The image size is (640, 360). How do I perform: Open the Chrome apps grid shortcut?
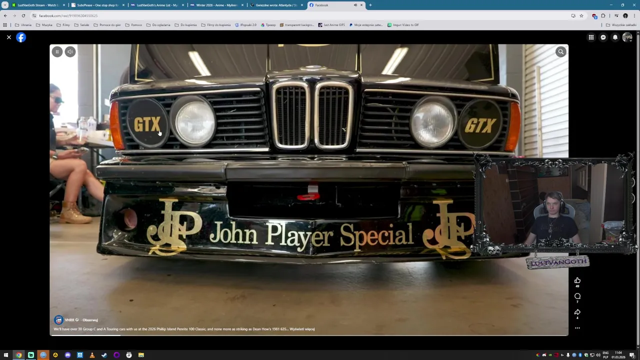coord(5,25)
